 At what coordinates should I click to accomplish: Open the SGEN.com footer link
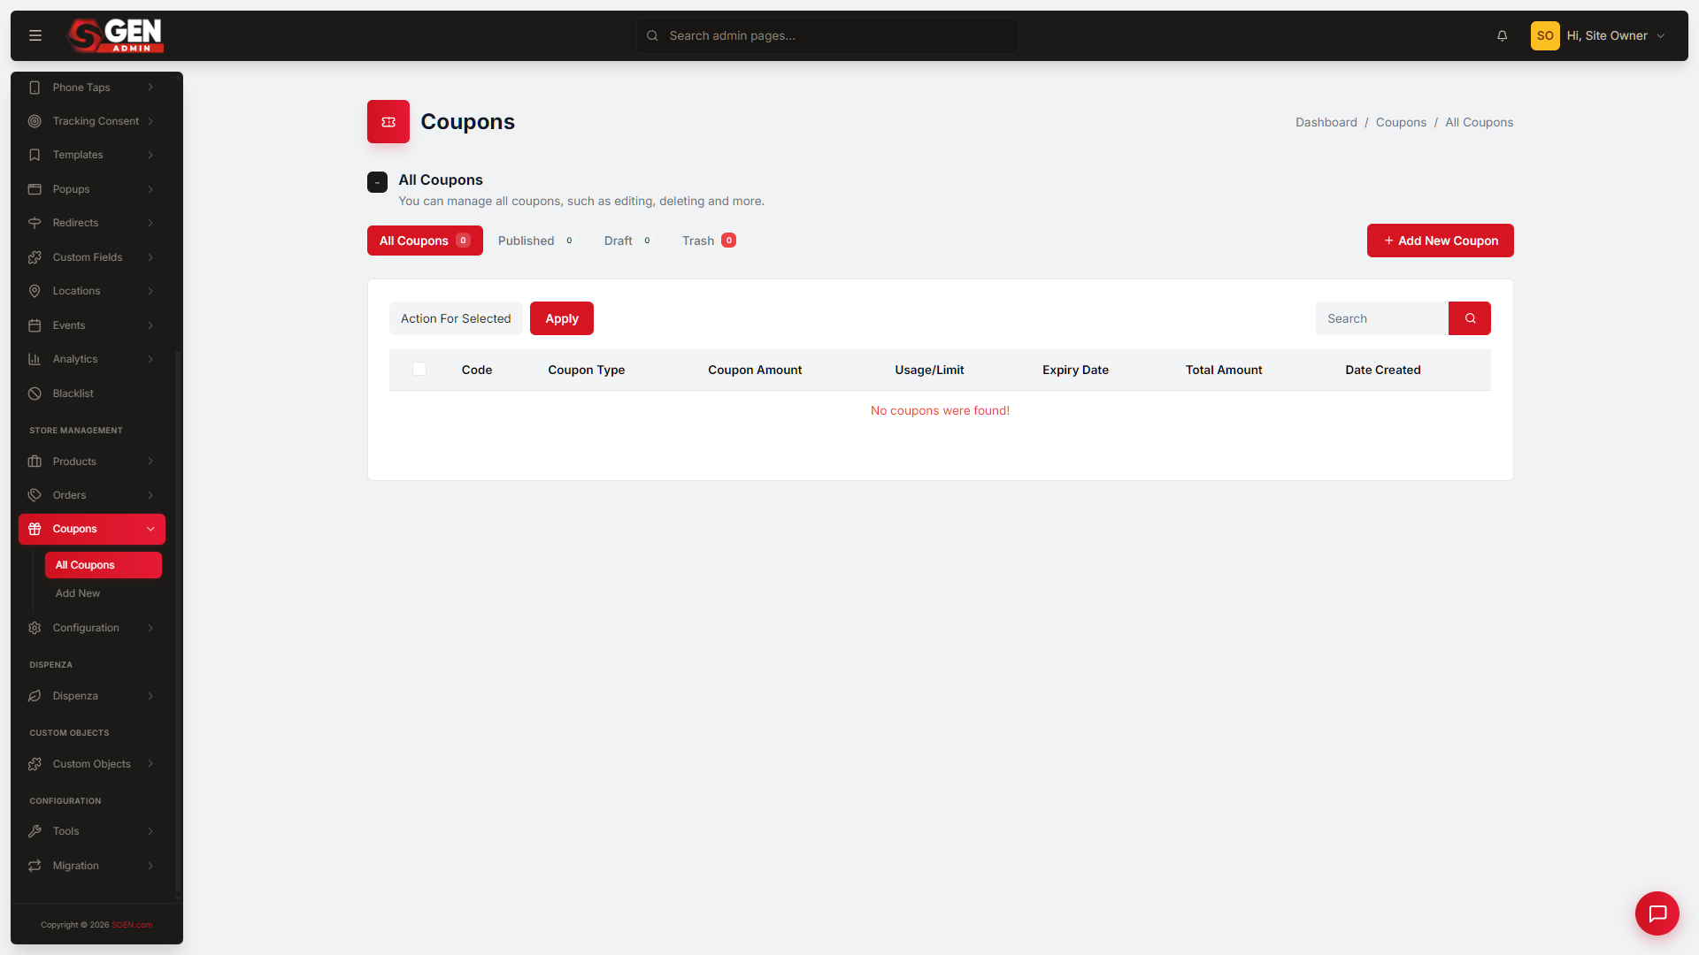coord(132,925)
